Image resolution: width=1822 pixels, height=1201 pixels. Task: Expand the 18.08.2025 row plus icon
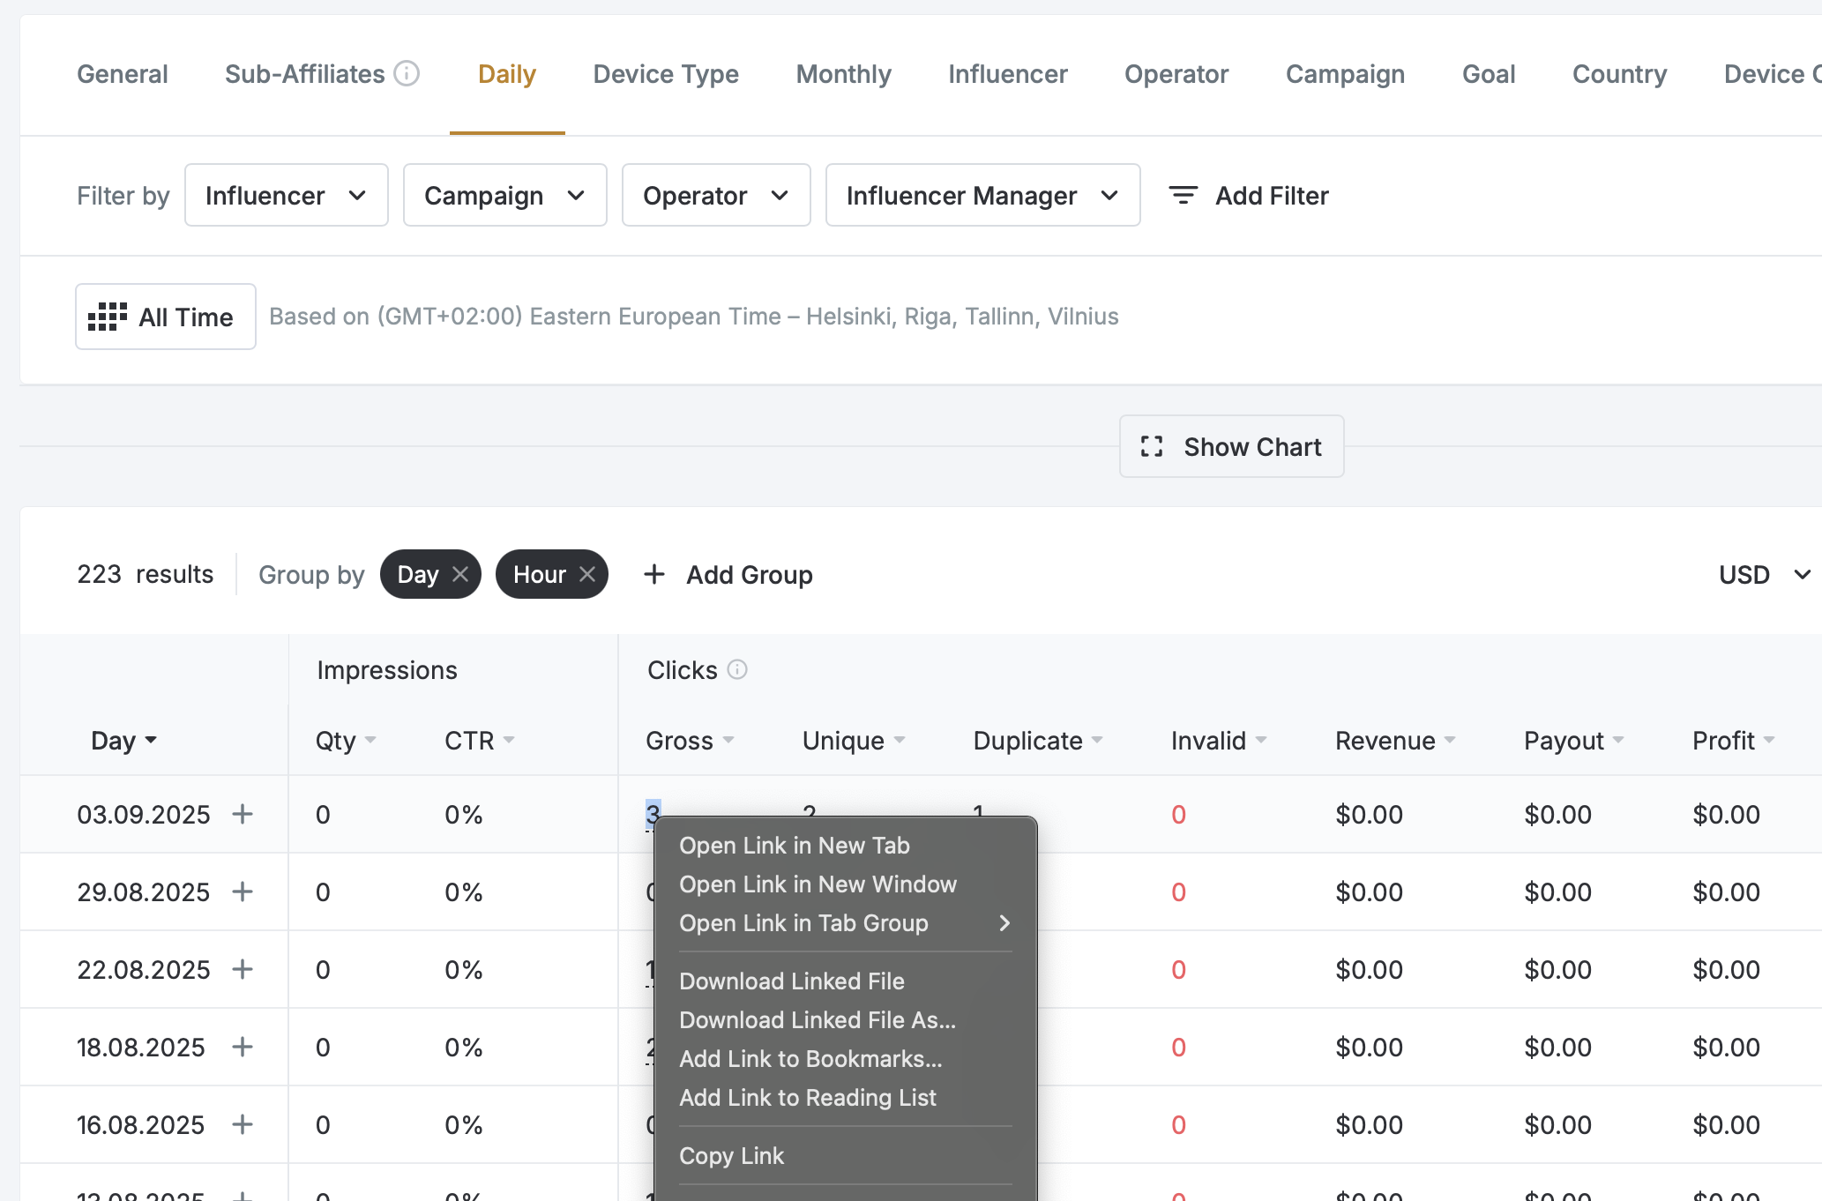243,1047
